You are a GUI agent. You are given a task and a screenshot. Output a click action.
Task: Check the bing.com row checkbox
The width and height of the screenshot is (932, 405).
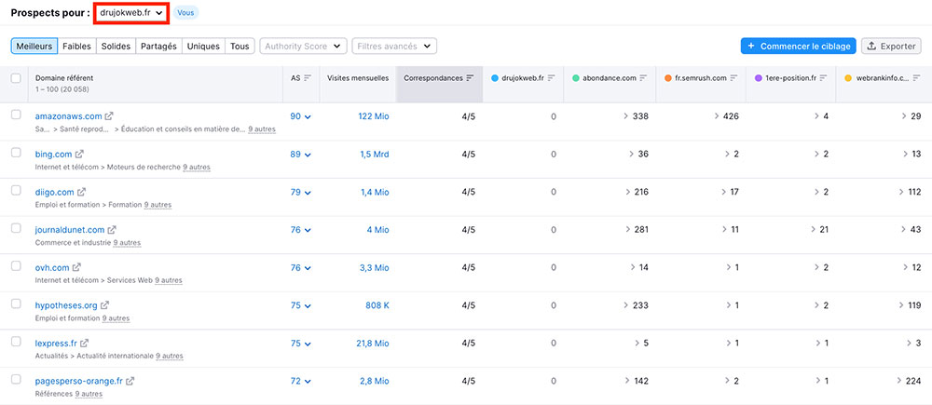[16, 153]
